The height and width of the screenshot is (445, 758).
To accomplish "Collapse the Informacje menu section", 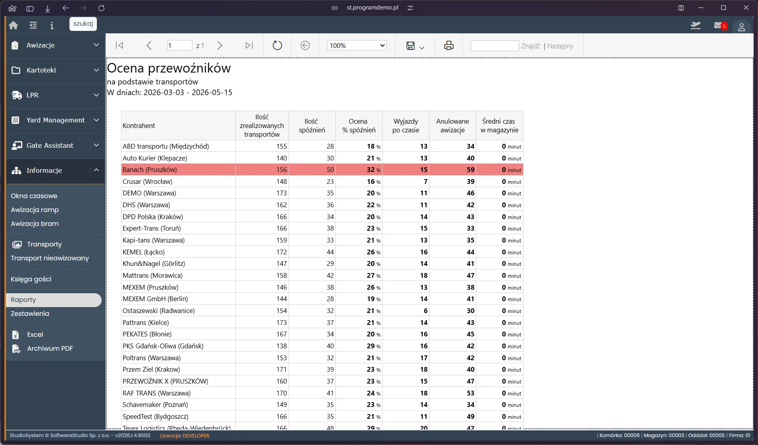I will (x=96, y=170).
